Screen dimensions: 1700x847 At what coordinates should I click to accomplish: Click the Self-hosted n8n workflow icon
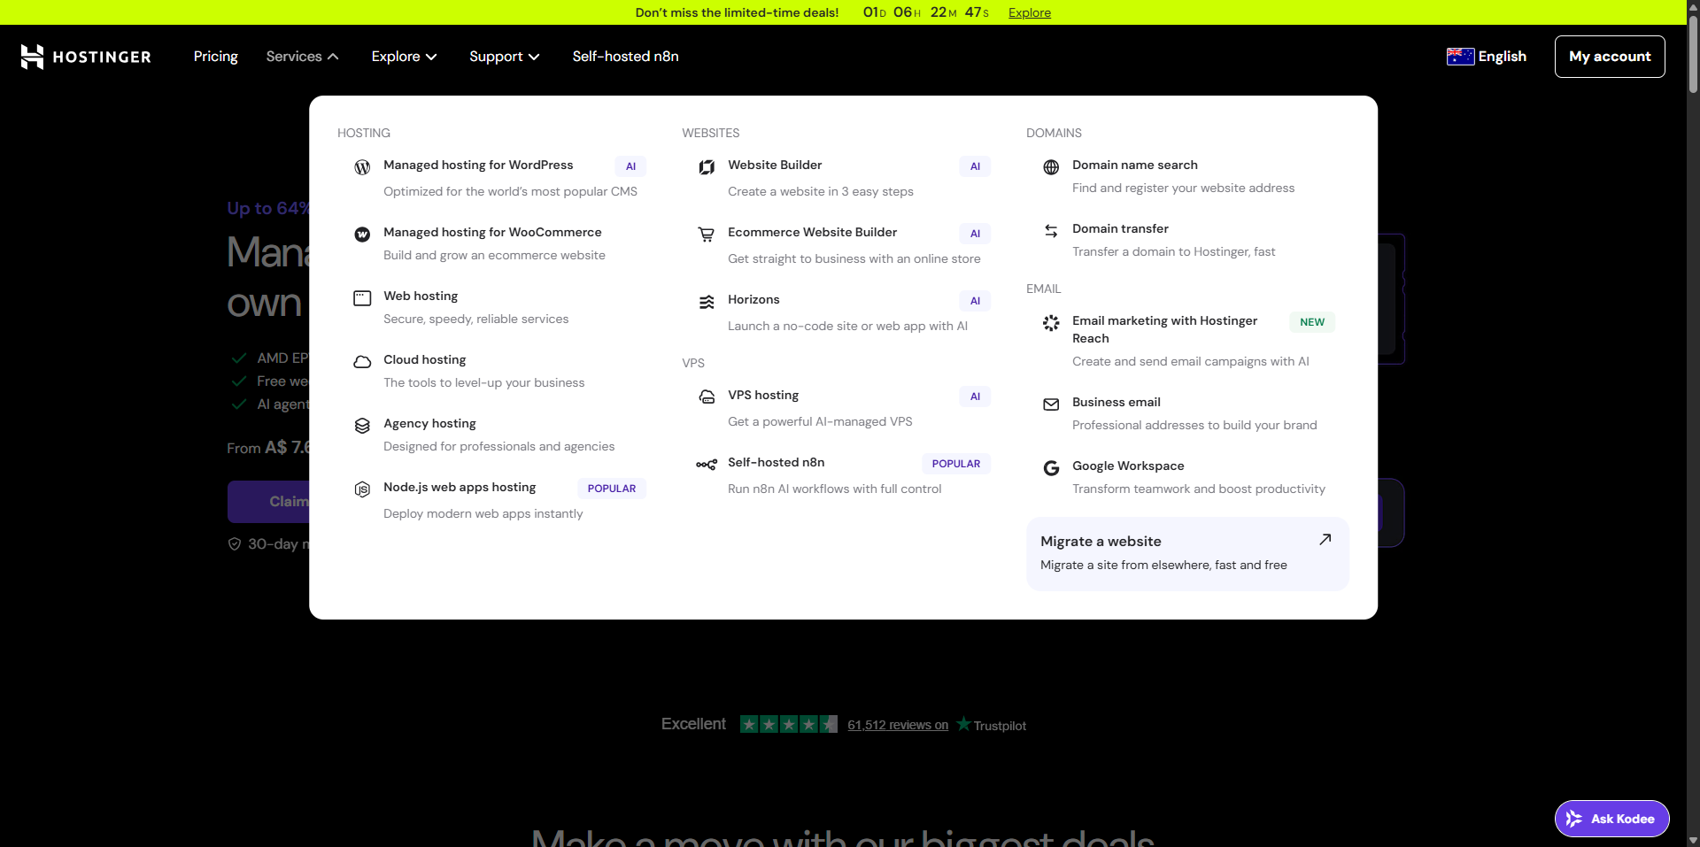[707, 465]
